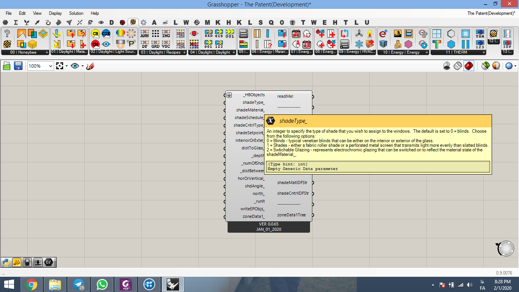Open the Display menu
519x292 pixels.
(x=55, y=13)
